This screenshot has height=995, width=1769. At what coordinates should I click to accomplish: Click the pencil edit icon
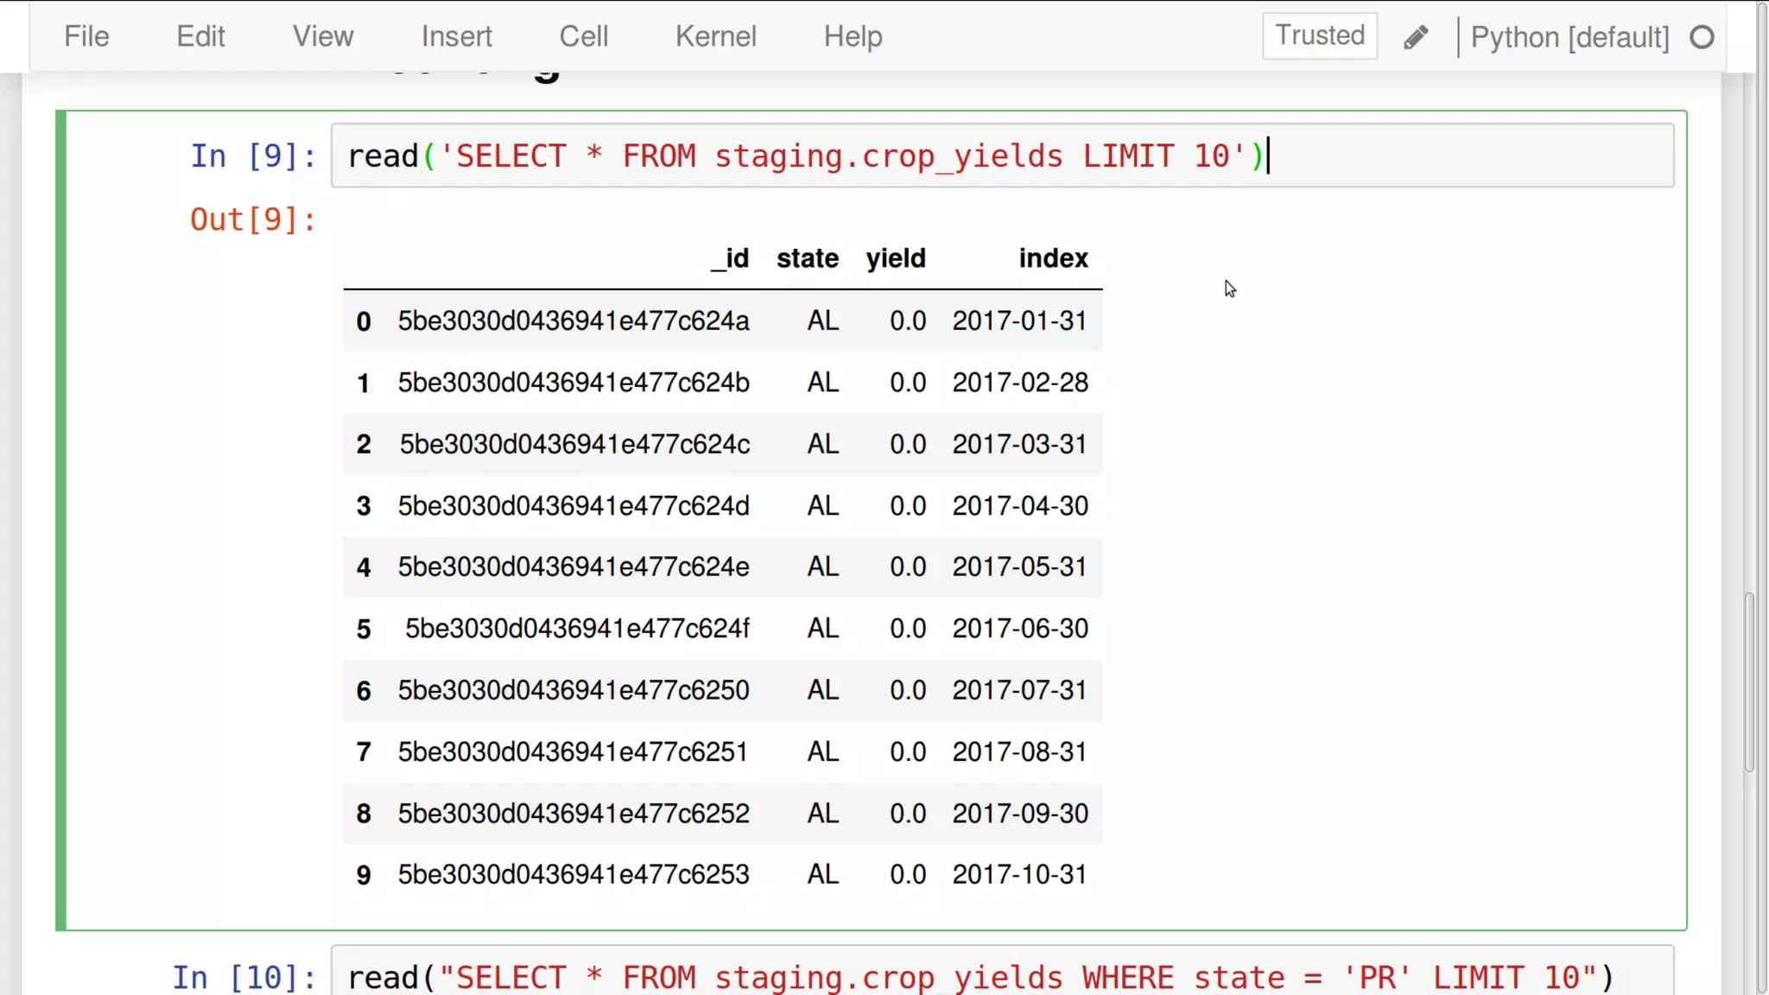click(x=1416, y=37)
